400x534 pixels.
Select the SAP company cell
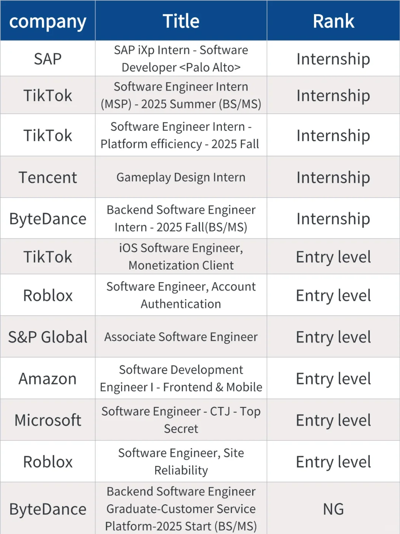pos(48,59)
